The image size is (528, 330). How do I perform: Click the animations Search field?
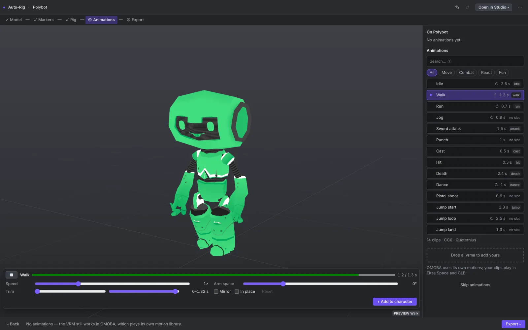click(475, 61)
